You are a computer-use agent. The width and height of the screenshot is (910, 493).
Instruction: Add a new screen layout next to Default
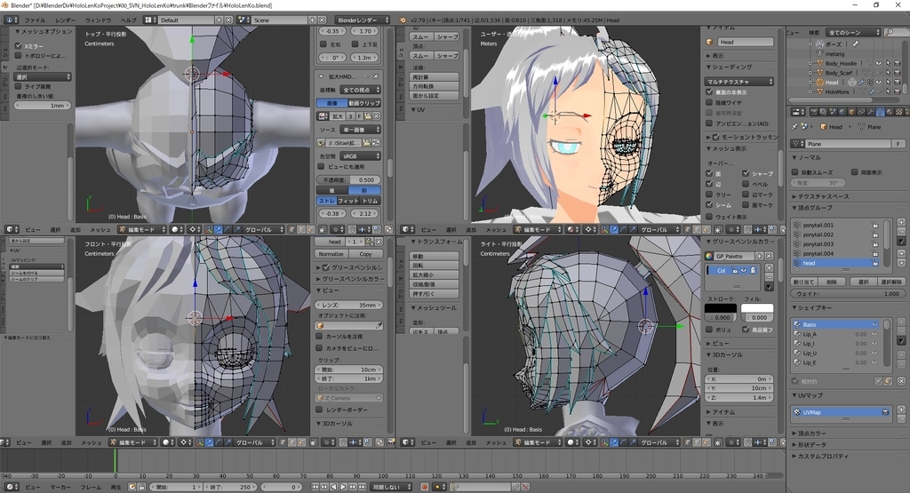pyautogui.click(x=219, y=20)
